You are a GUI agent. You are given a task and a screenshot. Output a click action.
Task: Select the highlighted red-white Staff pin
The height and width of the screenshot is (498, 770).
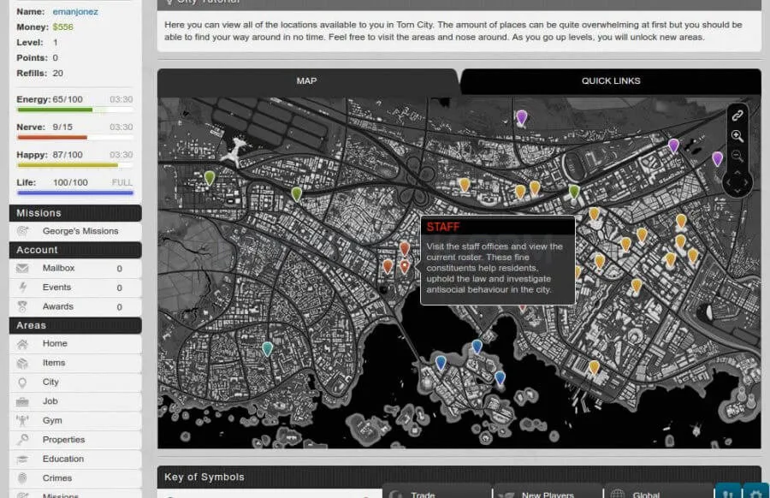pyautogui.click(x=405, y=266)
